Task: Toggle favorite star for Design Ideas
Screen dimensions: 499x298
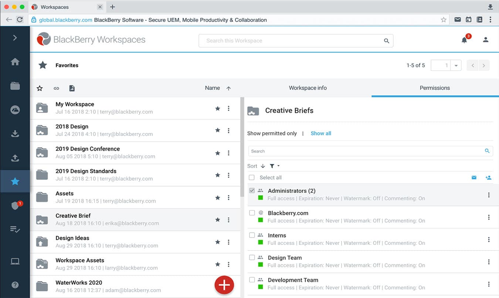Action: point(218,242)
